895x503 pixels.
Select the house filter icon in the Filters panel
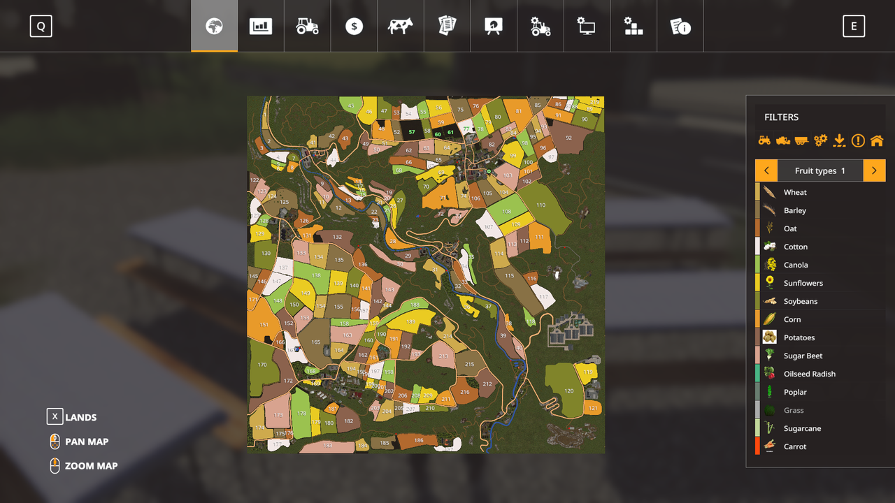coord(878,140)
